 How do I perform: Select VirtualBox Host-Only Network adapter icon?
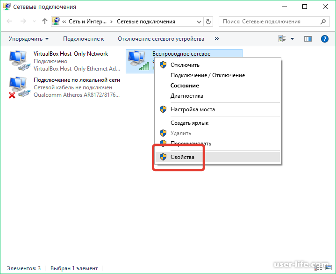19,61
